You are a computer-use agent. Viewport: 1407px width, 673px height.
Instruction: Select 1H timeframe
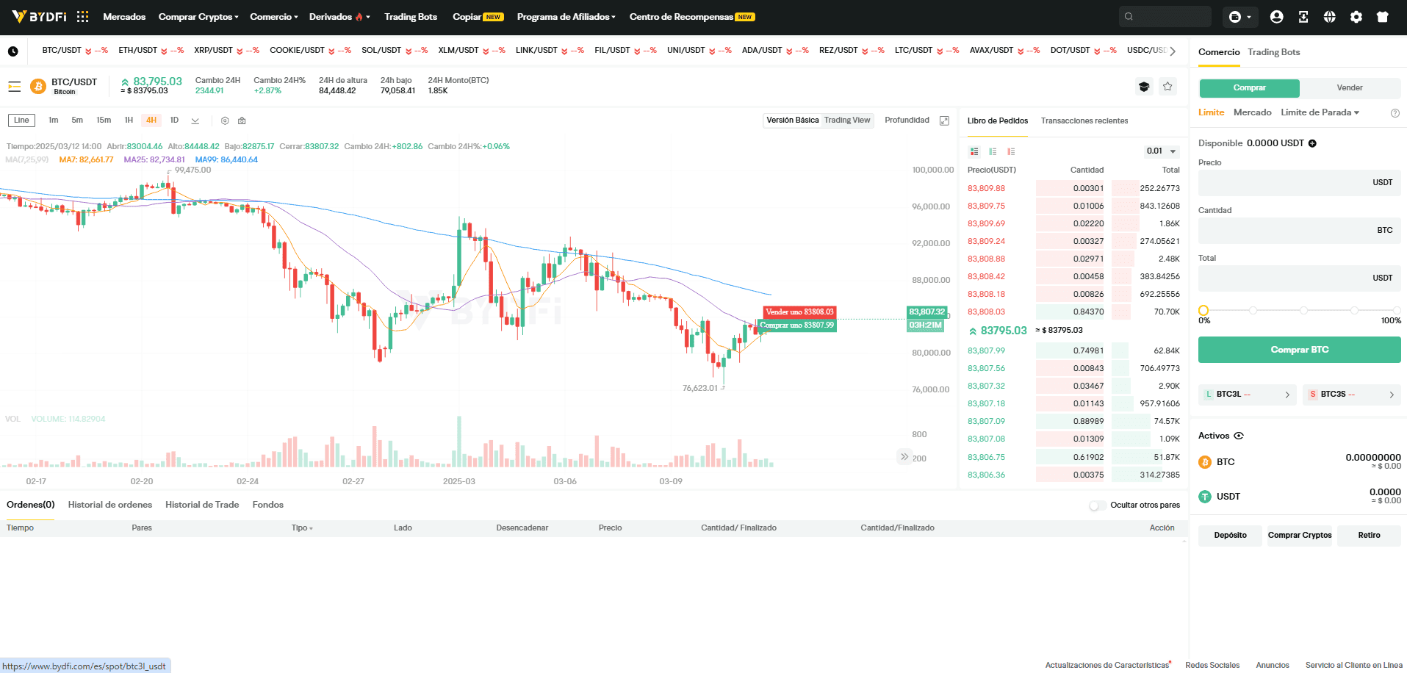click(x=129, y=120)
